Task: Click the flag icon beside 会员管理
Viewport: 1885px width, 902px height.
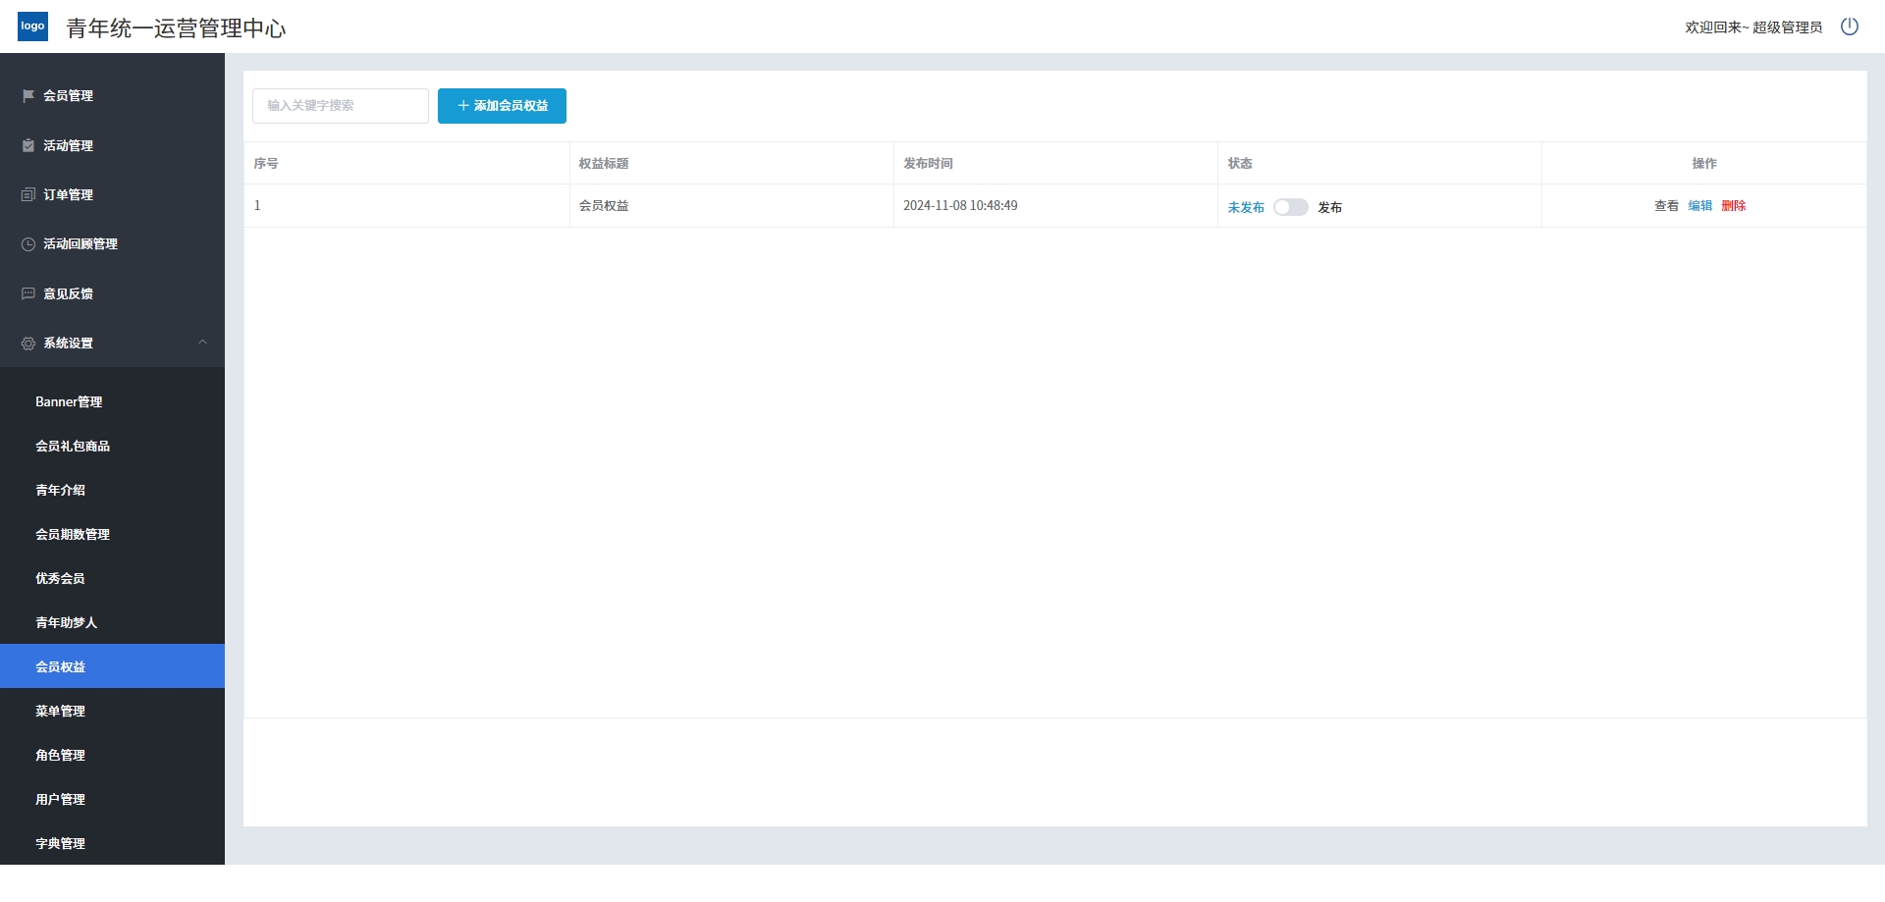Action: coord(28,95)
